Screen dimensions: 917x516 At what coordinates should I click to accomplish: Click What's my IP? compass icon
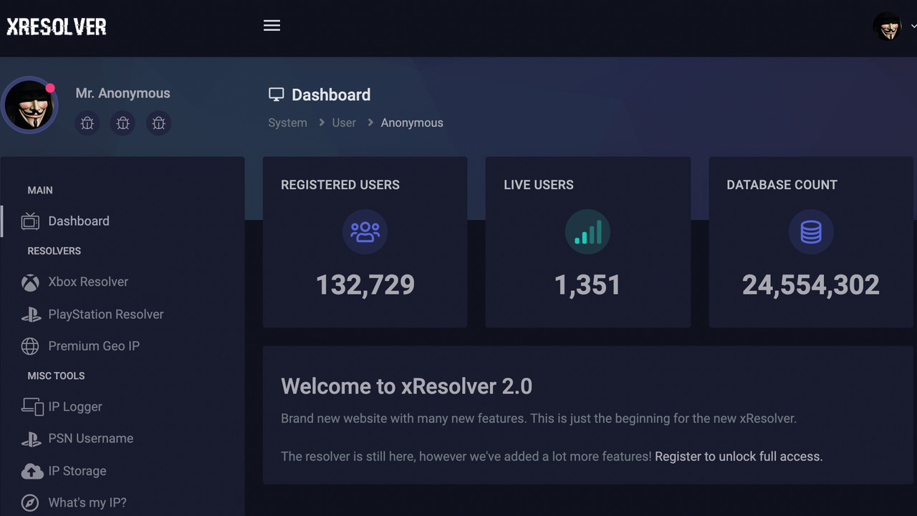30,503
